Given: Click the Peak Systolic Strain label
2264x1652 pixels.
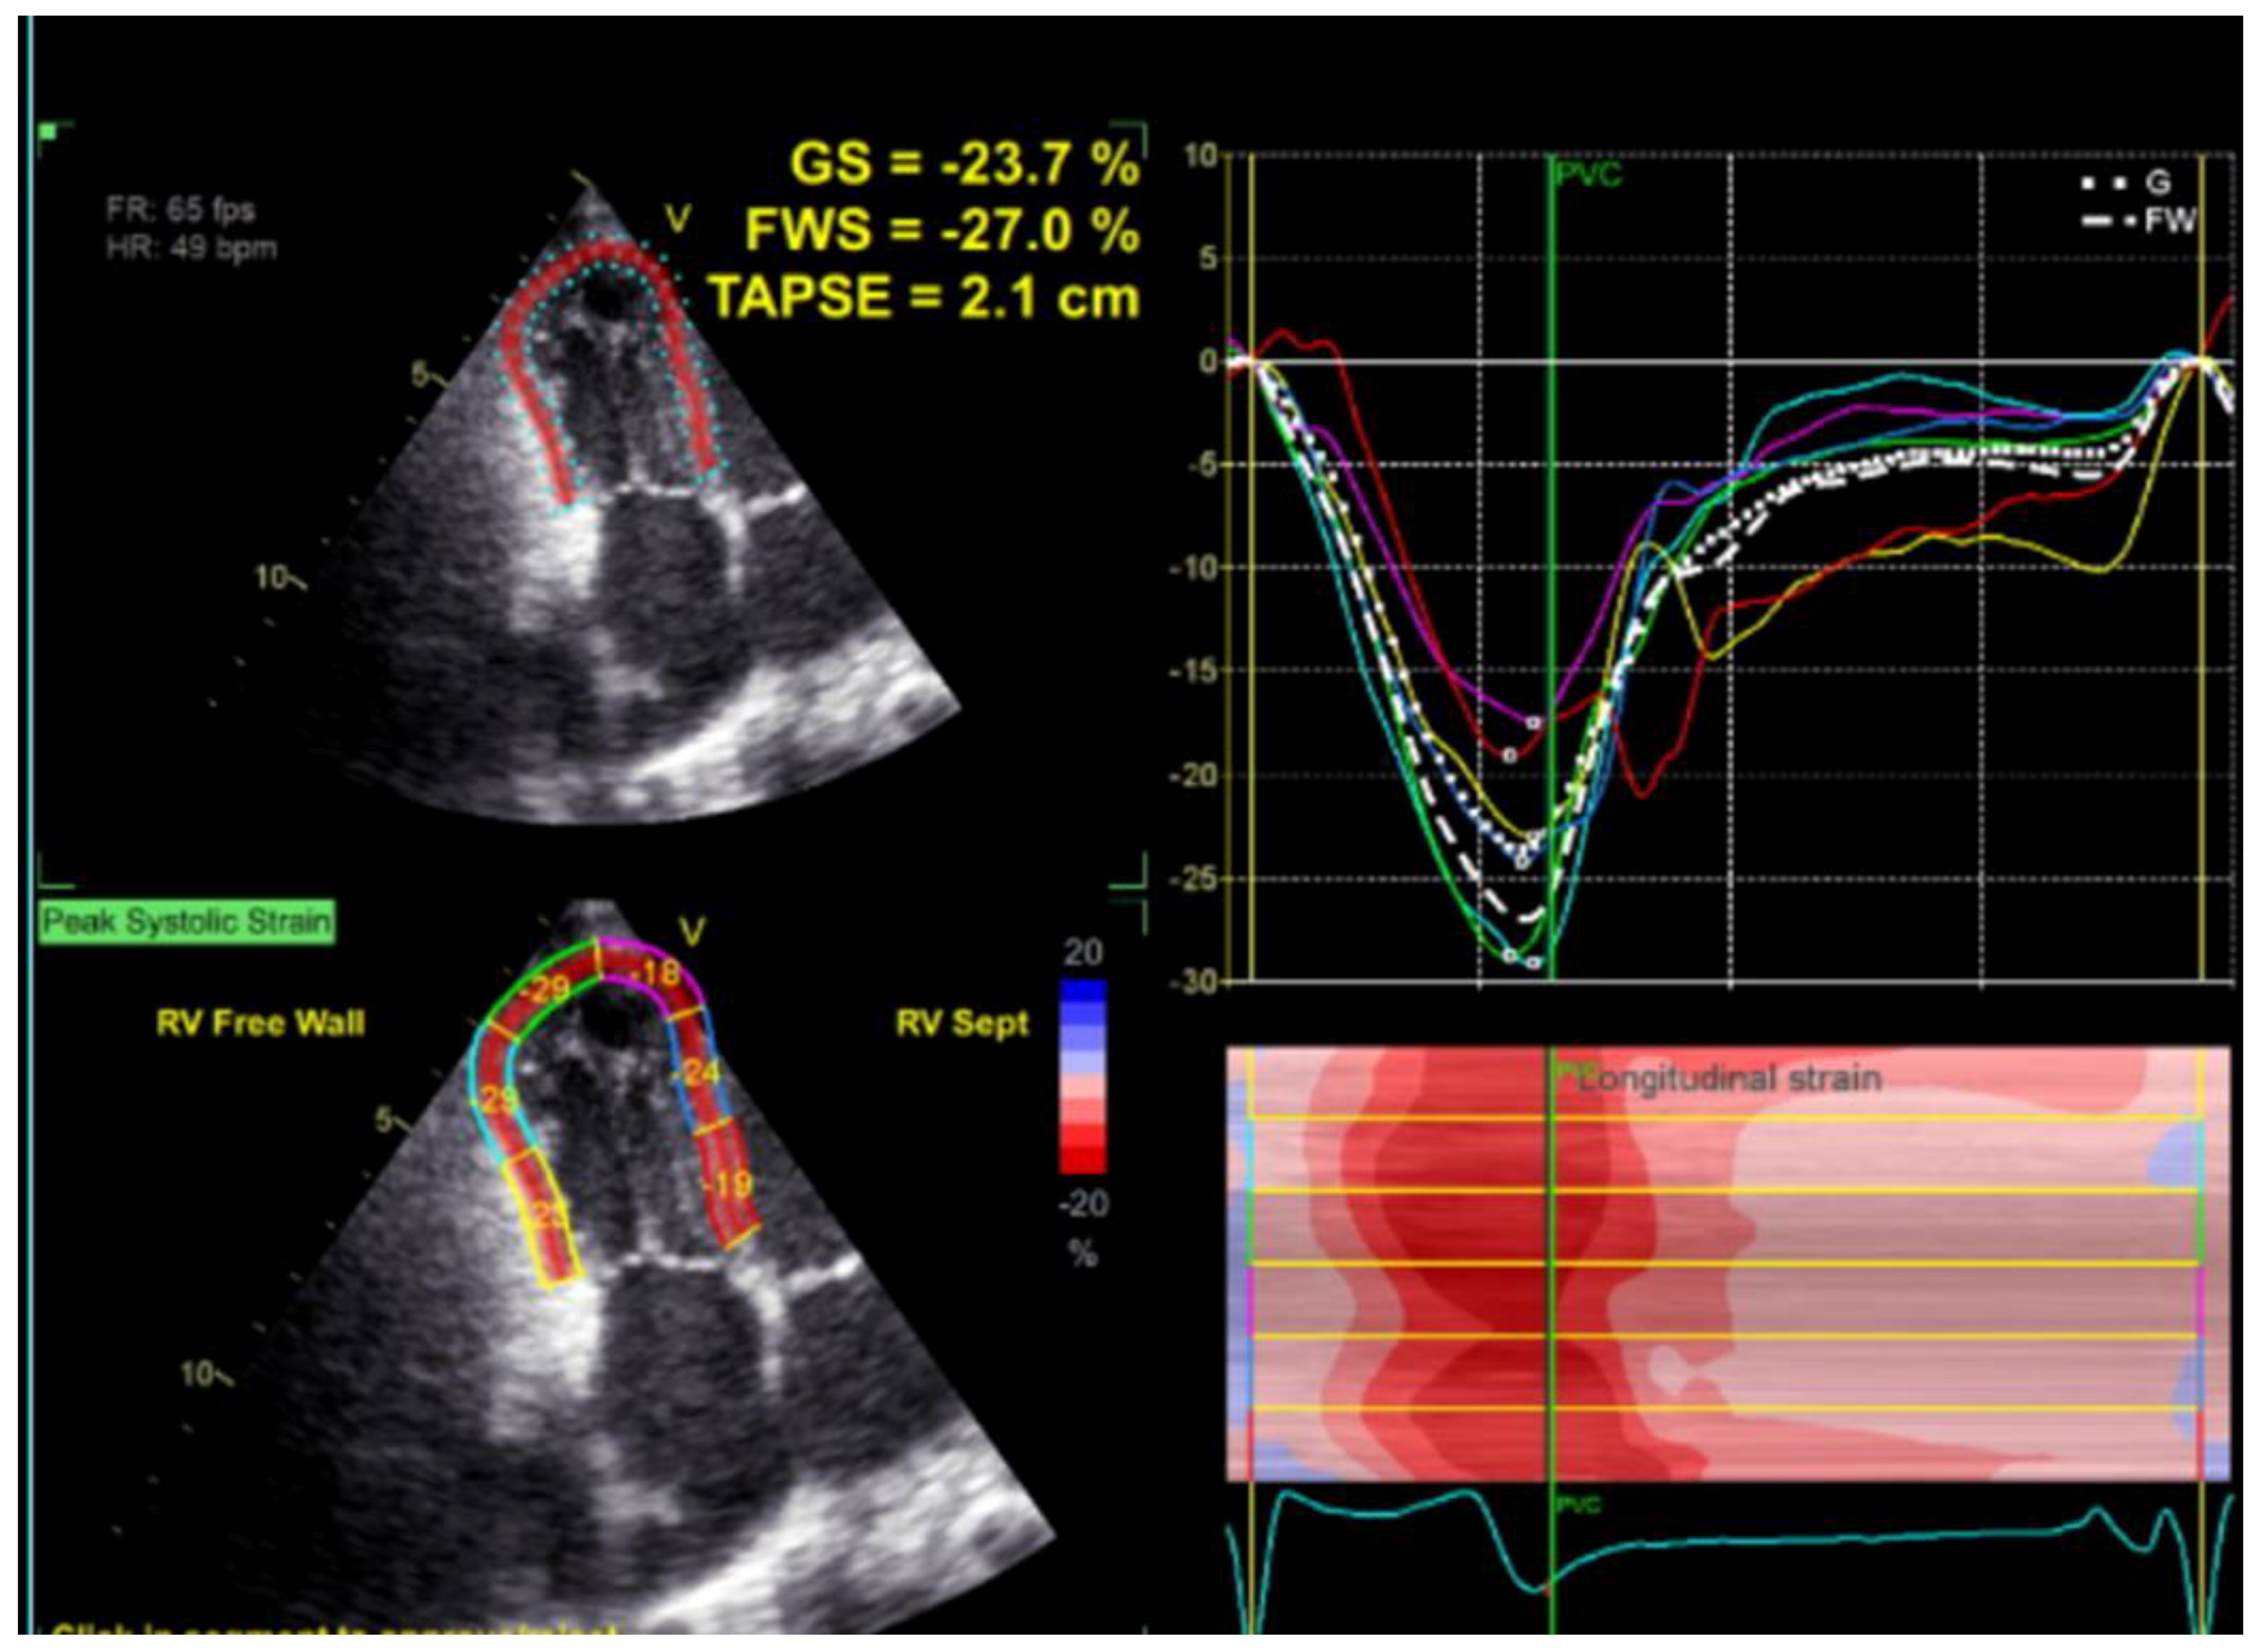Looking at the screenshot, I should pyautogui.click(x=187, y=921).
